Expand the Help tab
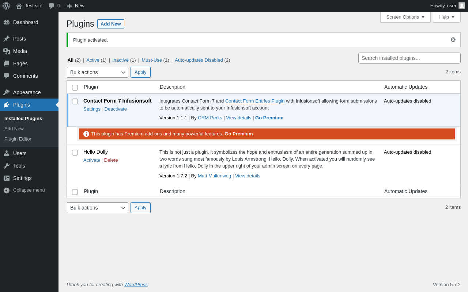Screen dimensions: 468x292 446,17
